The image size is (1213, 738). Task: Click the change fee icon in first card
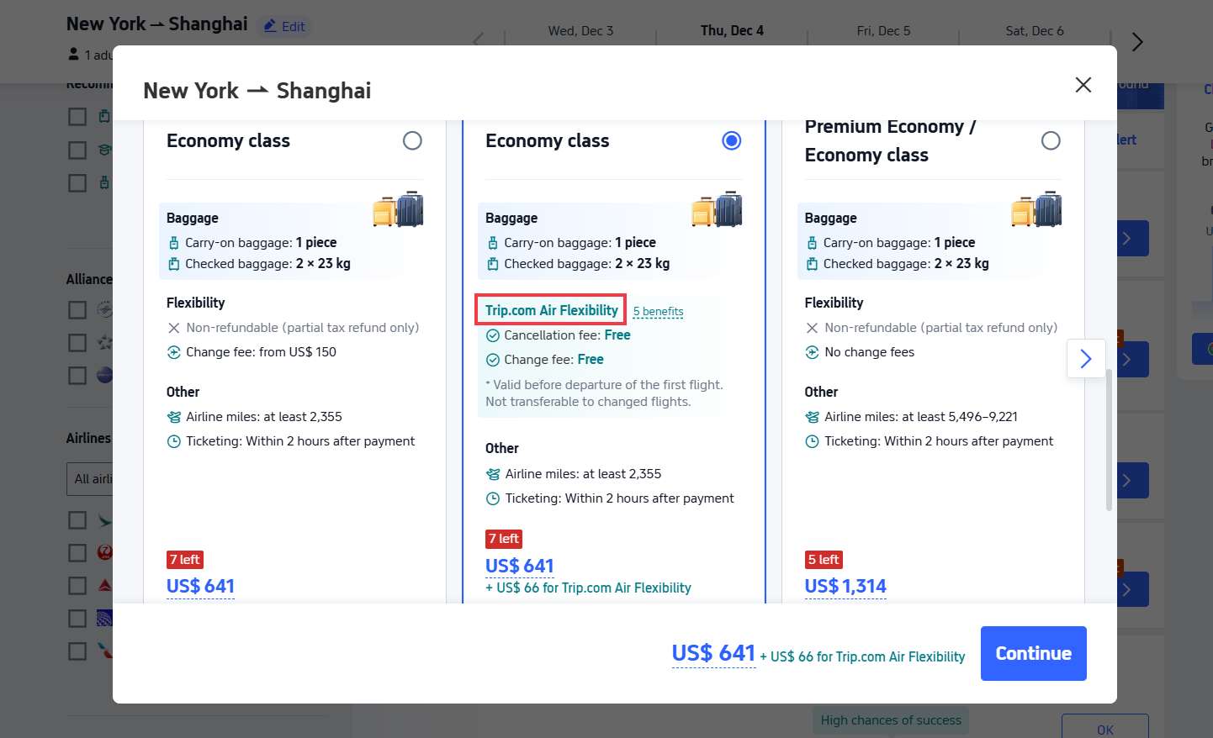(x=173, y=352)
